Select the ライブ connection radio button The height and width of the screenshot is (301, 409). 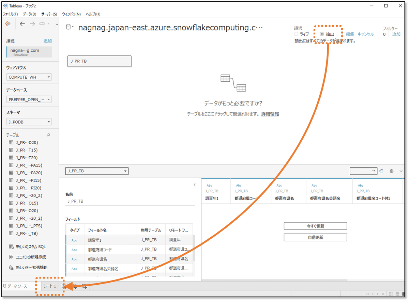[x=296, y=34]
